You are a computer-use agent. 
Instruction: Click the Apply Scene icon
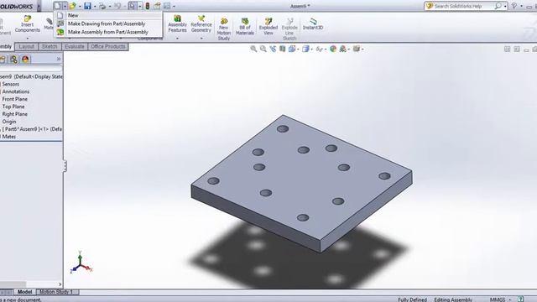pos(342,49)
